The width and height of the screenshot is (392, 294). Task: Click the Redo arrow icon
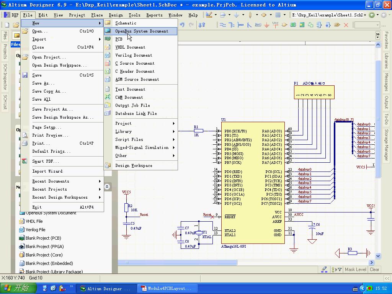[x=191, y=25]
